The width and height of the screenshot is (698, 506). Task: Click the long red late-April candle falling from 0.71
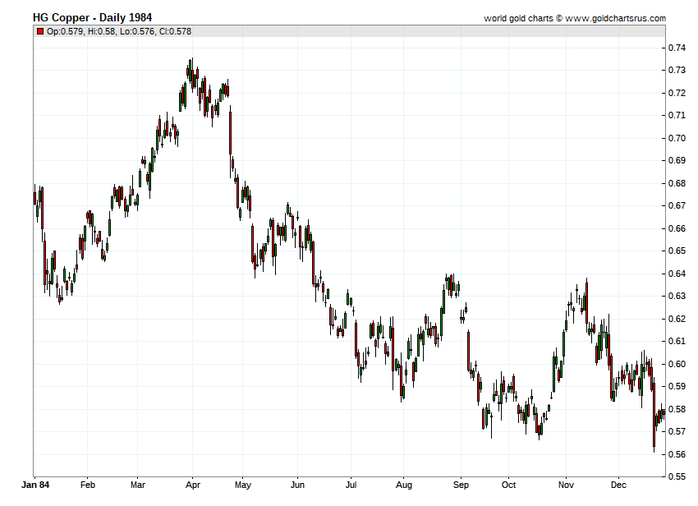[230, 133]
